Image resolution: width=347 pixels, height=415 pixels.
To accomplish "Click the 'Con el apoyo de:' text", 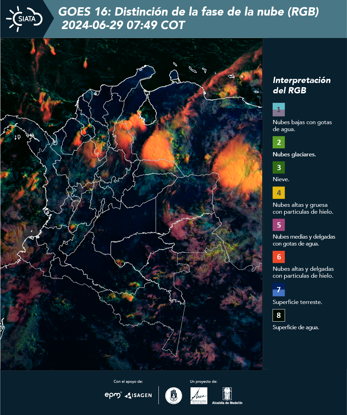I will (x=128, y=381).
